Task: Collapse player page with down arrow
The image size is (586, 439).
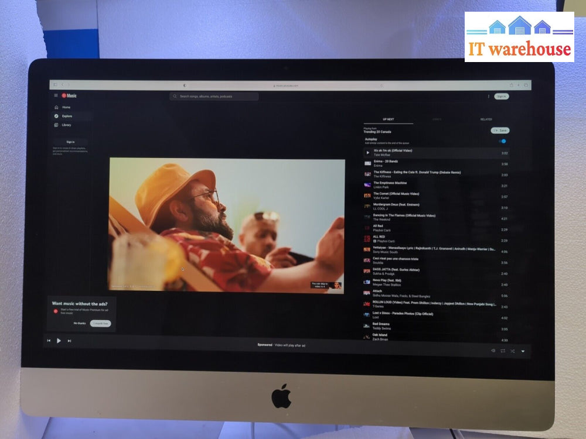Action: (523, 351)
